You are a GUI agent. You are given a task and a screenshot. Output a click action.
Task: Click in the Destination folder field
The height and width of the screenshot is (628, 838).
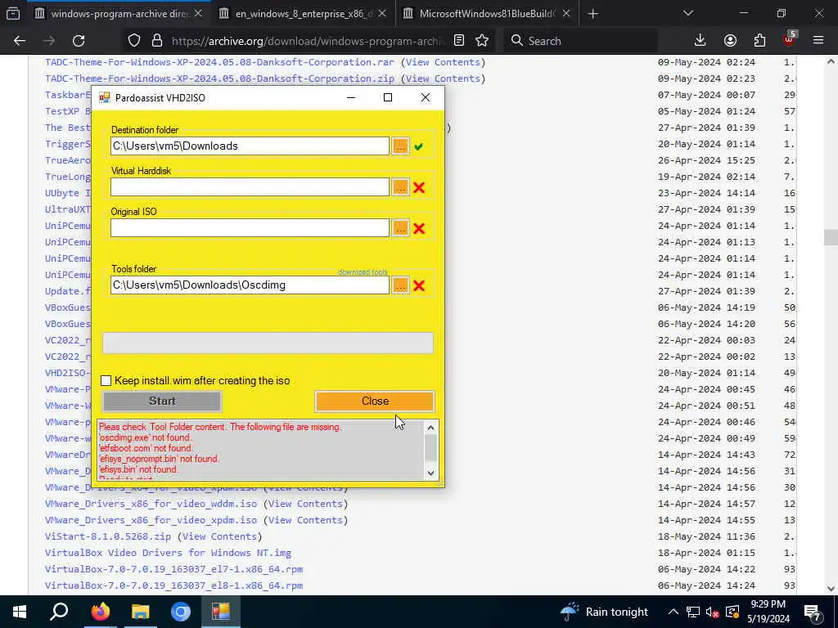250,146
